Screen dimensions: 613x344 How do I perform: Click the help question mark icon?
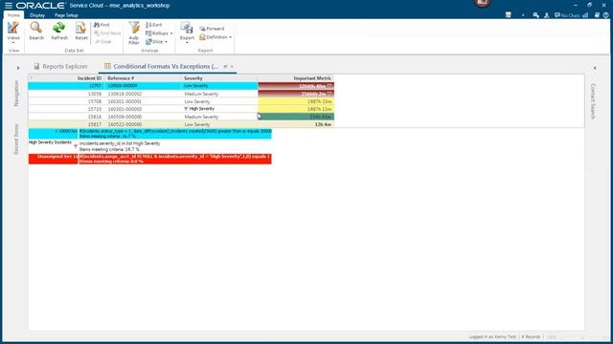[x=605, y=15]
